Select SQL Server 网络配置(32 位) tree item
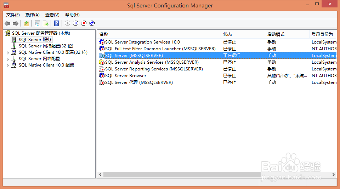Viewport: 340px width, 189px height. (46, 46)
